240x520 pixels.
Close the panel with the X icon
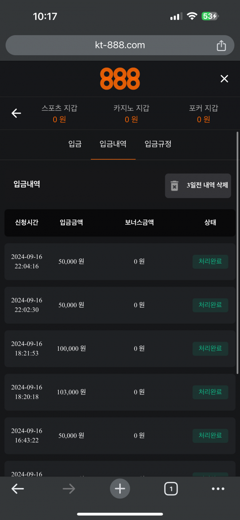click(x=224, y=79)
